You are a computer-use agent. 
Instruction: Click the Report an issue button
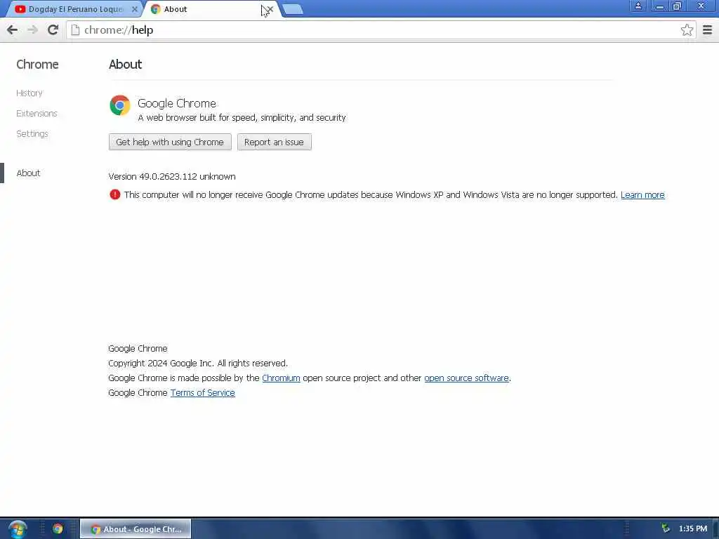(x=275, y=142)
